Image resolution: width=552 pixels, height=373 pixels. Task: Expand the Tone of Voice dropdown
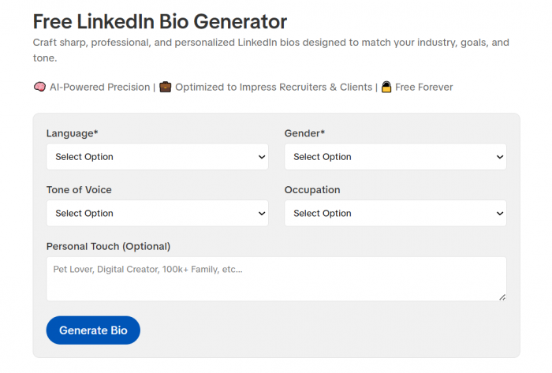158,213
